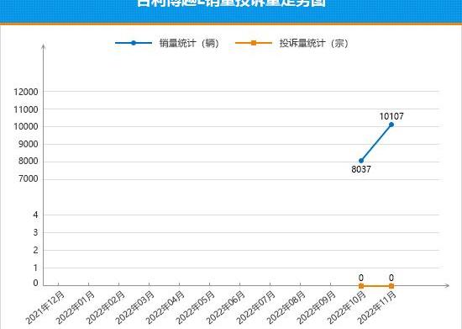Click the 8037 data label

click(x=361, y=169)
